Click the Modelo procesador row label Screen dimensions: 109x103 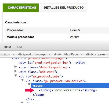pos(20,37)
